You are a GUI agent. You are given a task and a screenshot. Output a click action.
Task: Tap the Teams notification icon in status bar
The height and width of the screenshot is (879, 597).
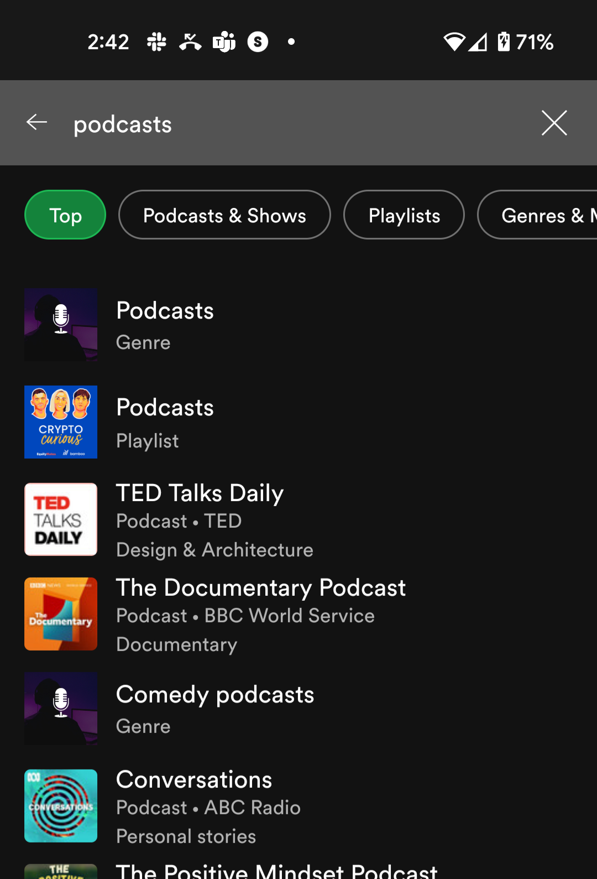coord(224,41)
